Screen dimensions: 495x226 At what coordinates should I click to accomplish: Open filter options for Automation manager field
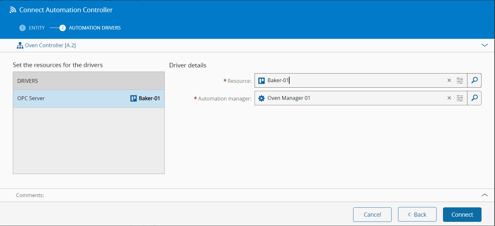[460, 98]
